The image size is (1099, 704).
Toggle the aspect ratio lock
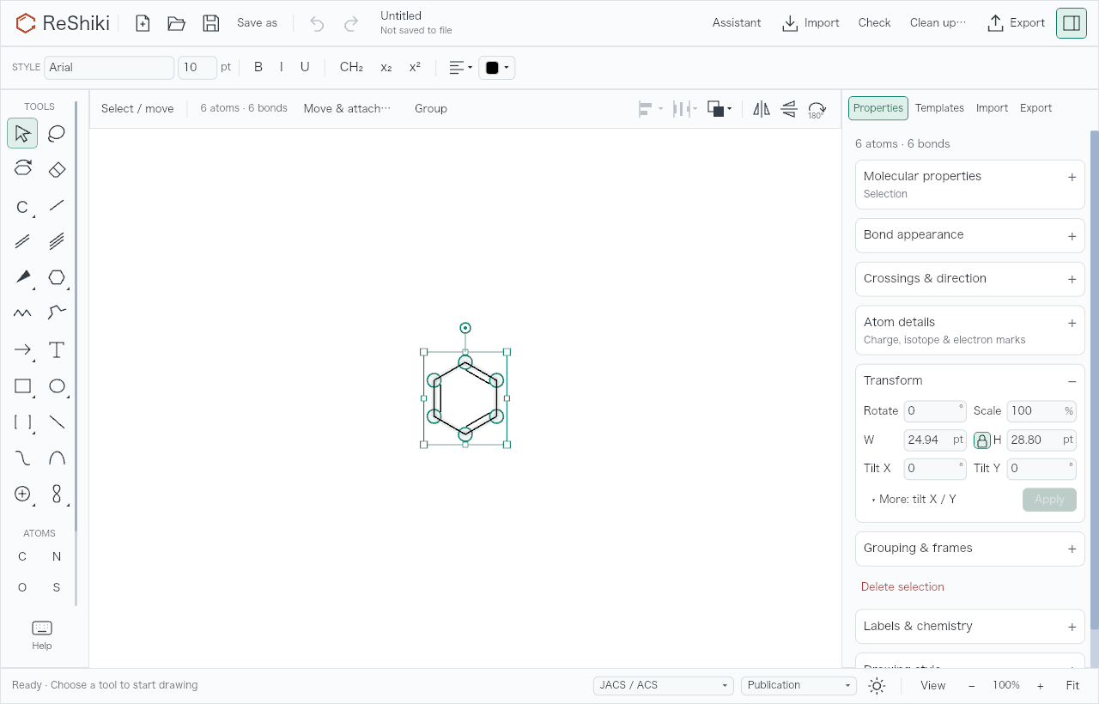(x=982, y=440)
